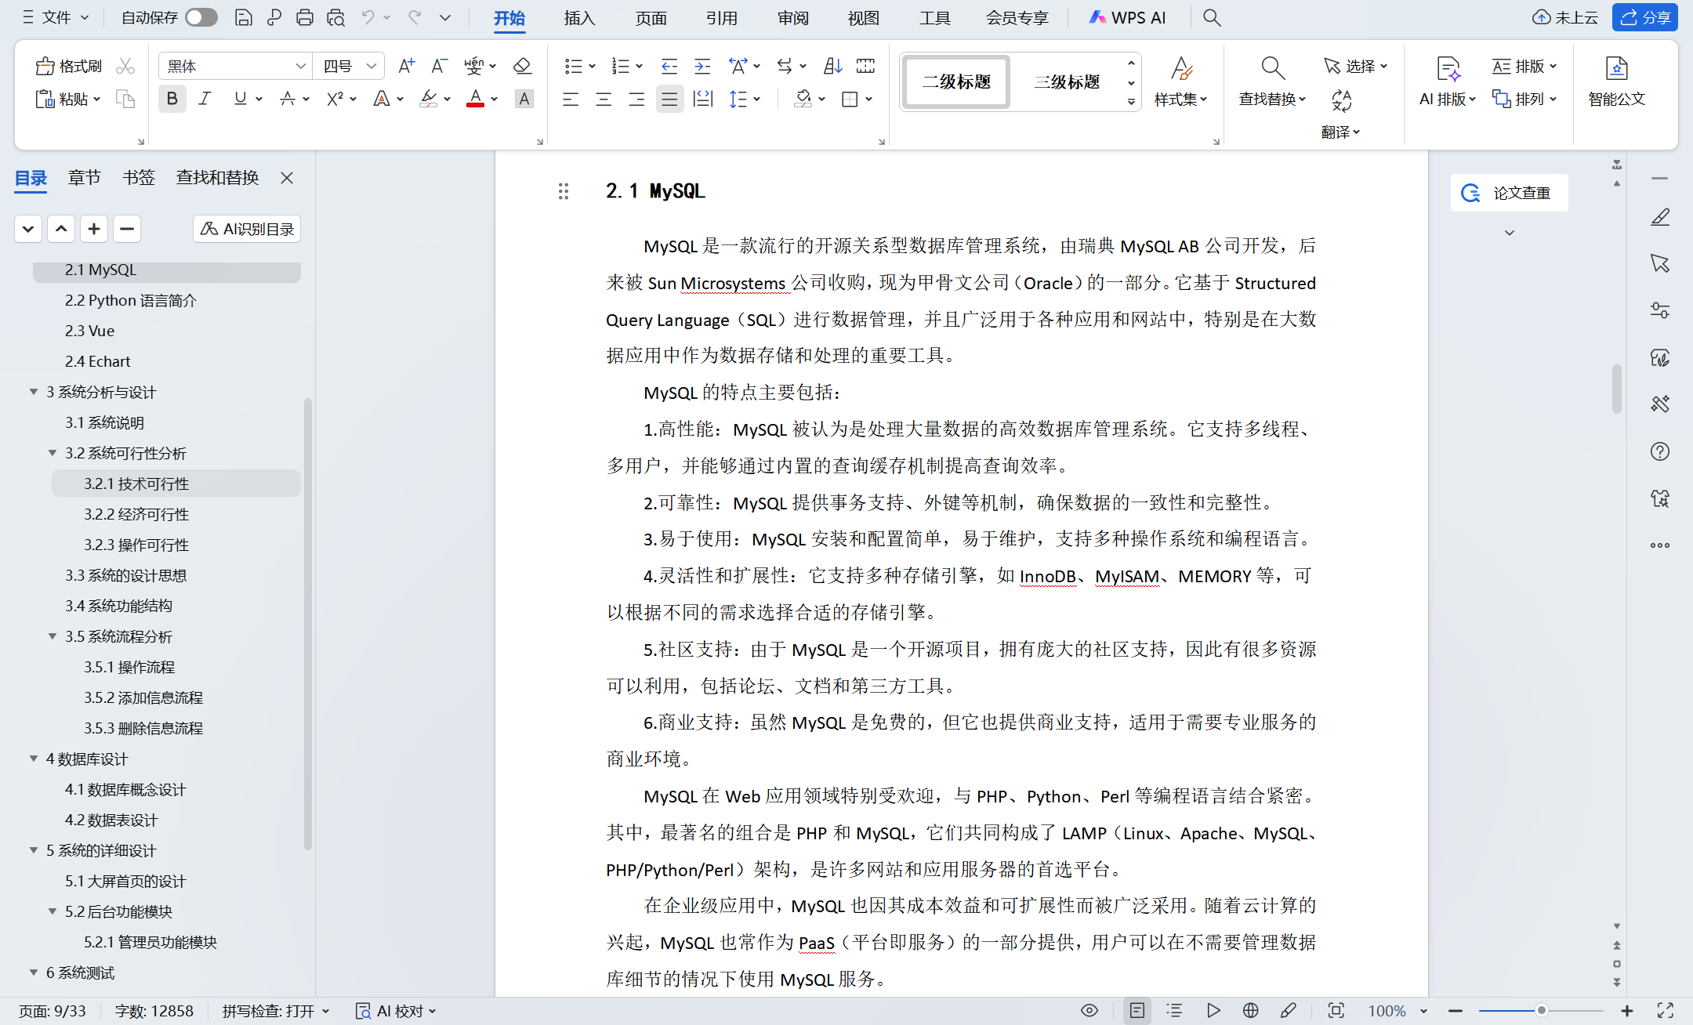
Task: Click the save document icon
Action: pyautogui.click(x=244, y=17)
